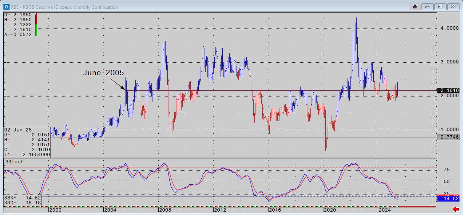Screen dimensions: 463x215
Task: Click the CQG chart window icon
Action: (x=6, y=7)
